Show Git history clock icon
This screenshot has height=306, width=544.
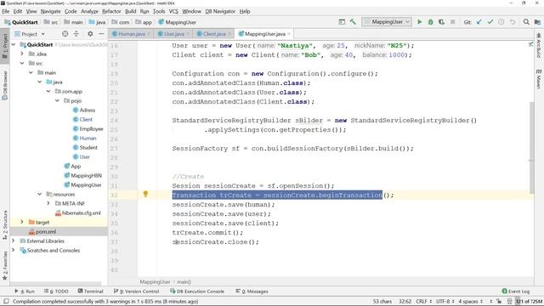pyautogui.click(x=501, y=22)
